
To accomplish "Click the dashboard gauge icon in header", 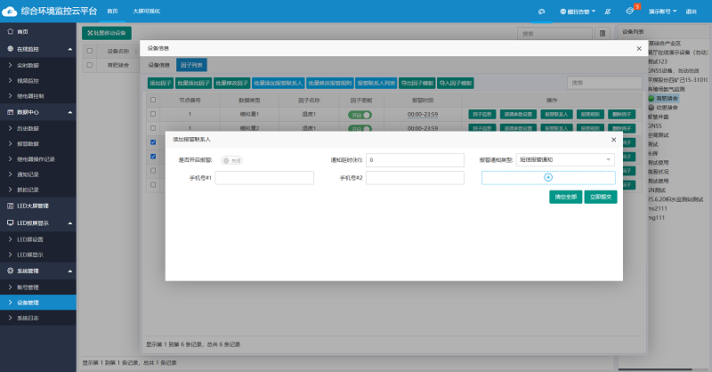I will [540, 11].
